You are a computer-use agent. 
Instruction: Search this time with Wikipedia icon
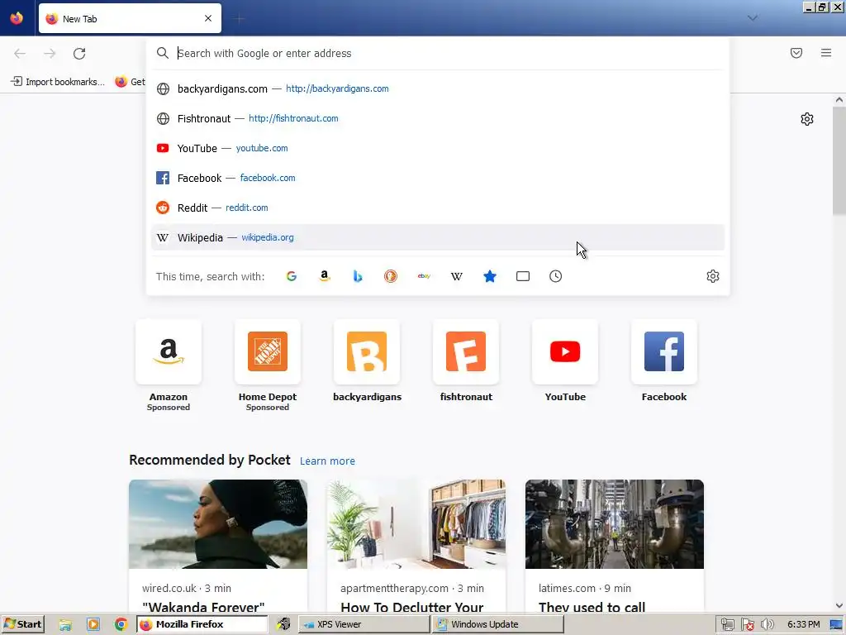[456, 276]
